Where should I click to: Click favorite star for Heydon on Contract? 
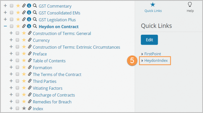click(18, 26)
